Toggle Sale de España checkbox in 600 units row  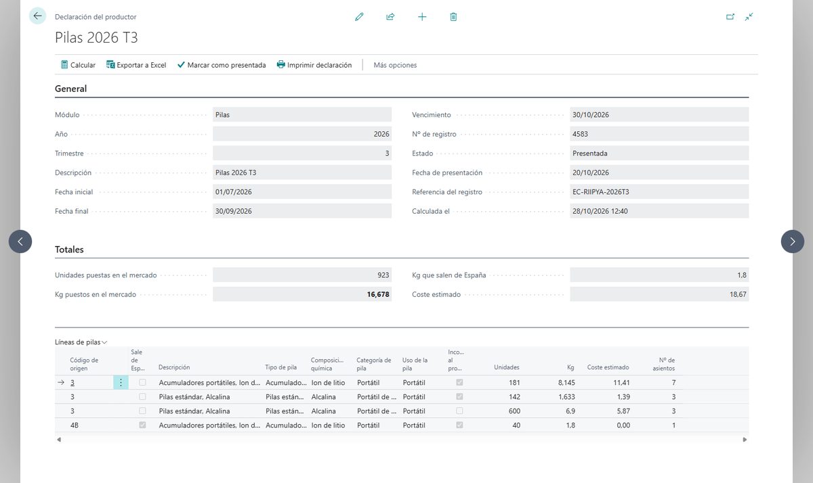tap(142, 411)
